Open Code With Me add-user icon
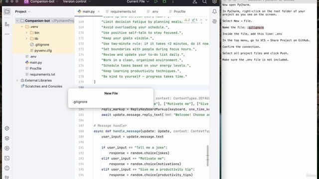Image resolution: width=319 pixels, height=179 pixels. point(195,1)
